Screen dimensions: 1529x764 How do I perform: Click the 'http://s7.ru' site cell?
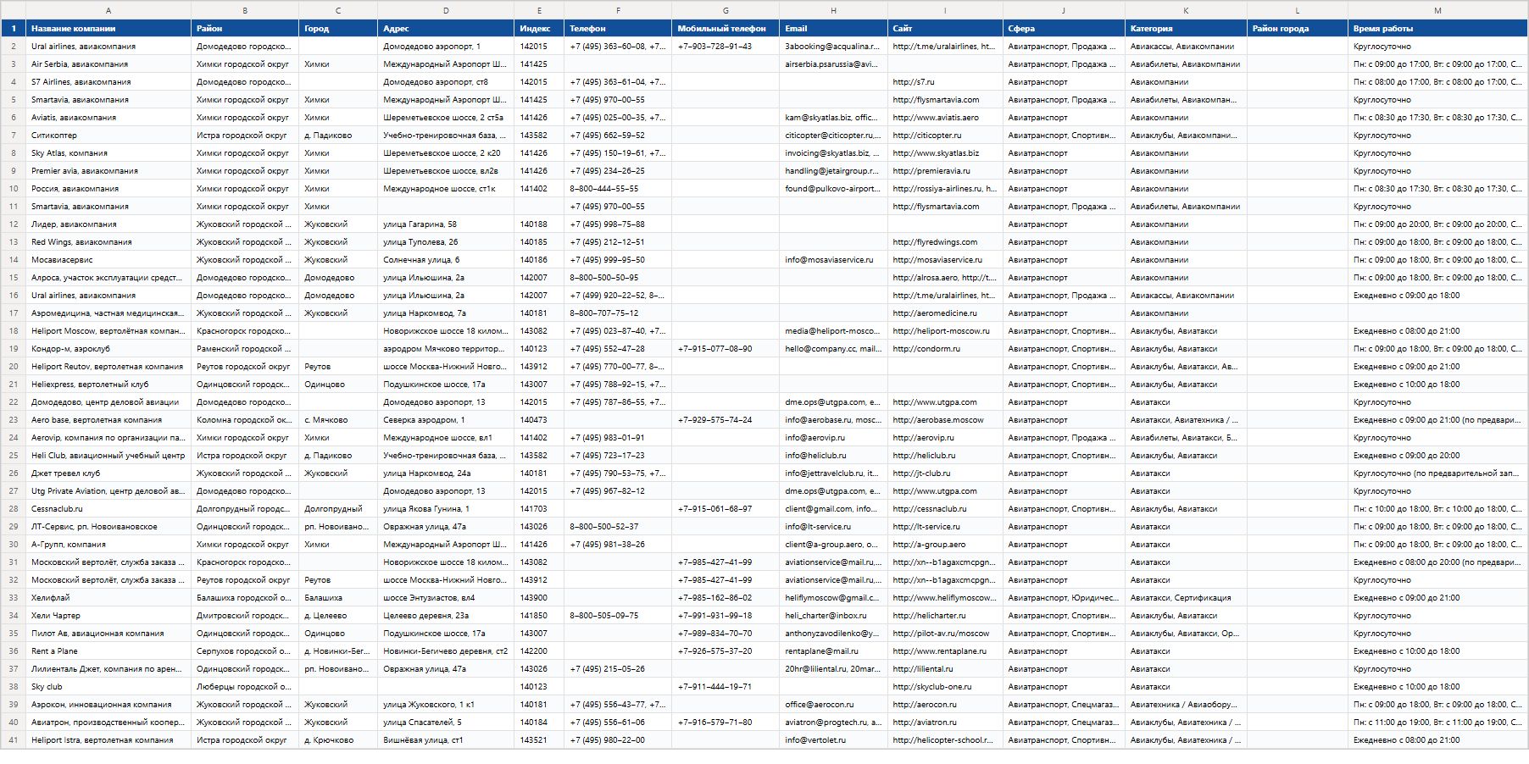945,82
